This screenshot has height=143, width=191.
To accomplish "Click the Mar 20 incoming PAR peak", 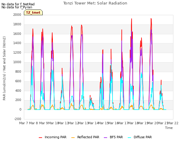I will (x=151, y=18).
